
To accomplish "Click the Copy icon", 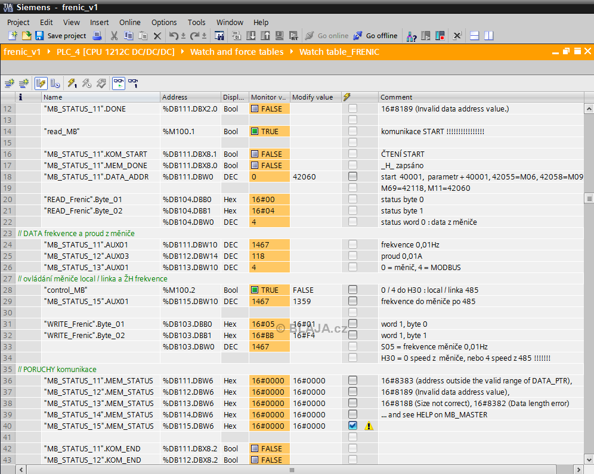I will click(x=128, y=36).
